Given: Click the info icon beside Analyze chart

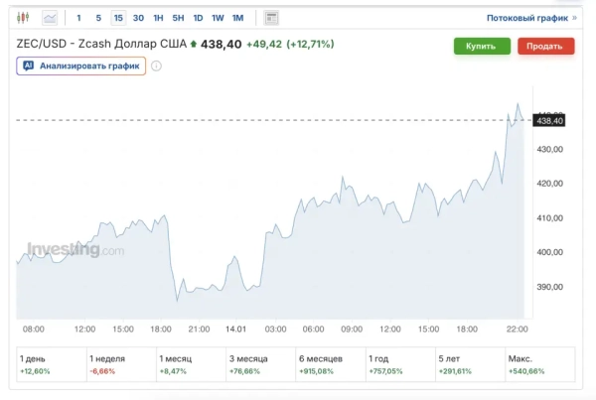Looking at the screenshot, I should pos(156,67).
